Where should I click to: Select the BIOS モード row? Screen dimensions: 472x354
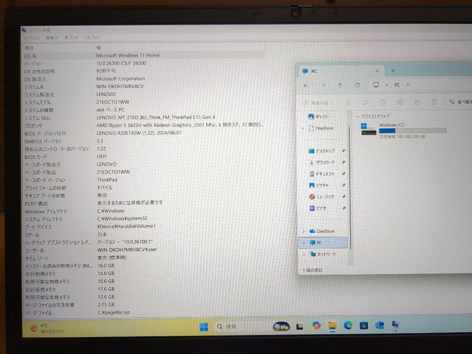click(145, 157)
